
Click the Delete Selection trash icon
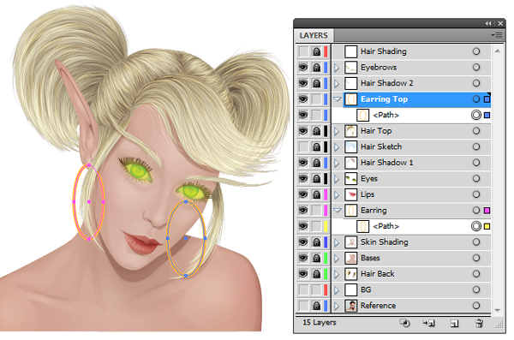point(479,323)
